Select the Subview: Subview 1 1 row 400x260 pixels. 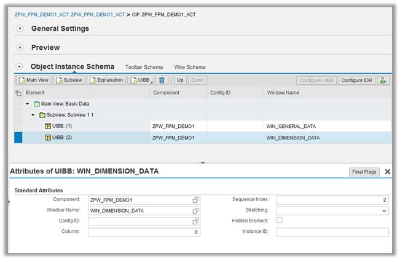203,115
